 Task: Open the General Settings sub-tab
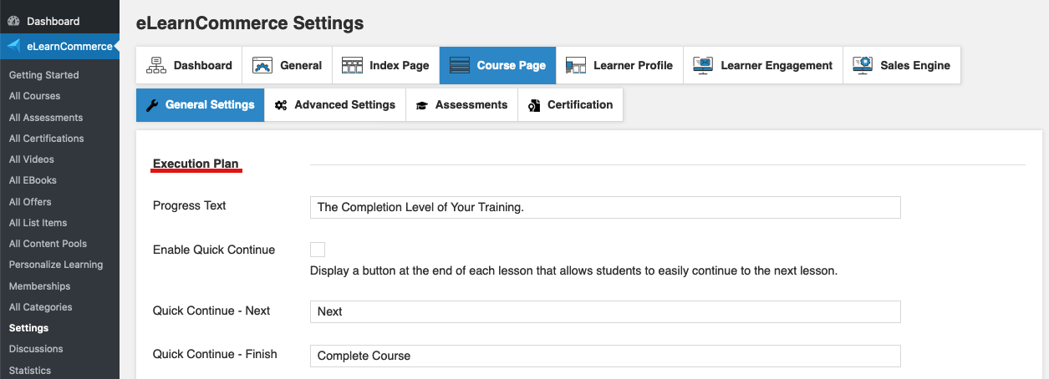(x=200, y=105)
